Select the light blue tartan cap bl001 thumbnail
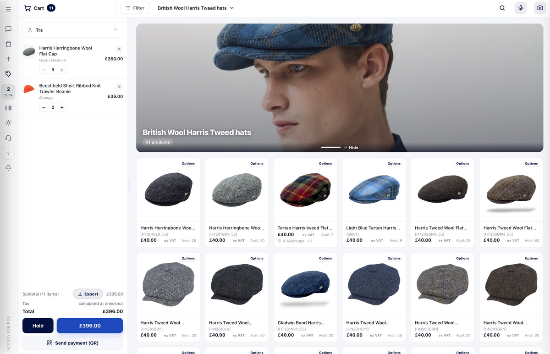The width and height of the screenshot is (550, 354). [374, 189]
